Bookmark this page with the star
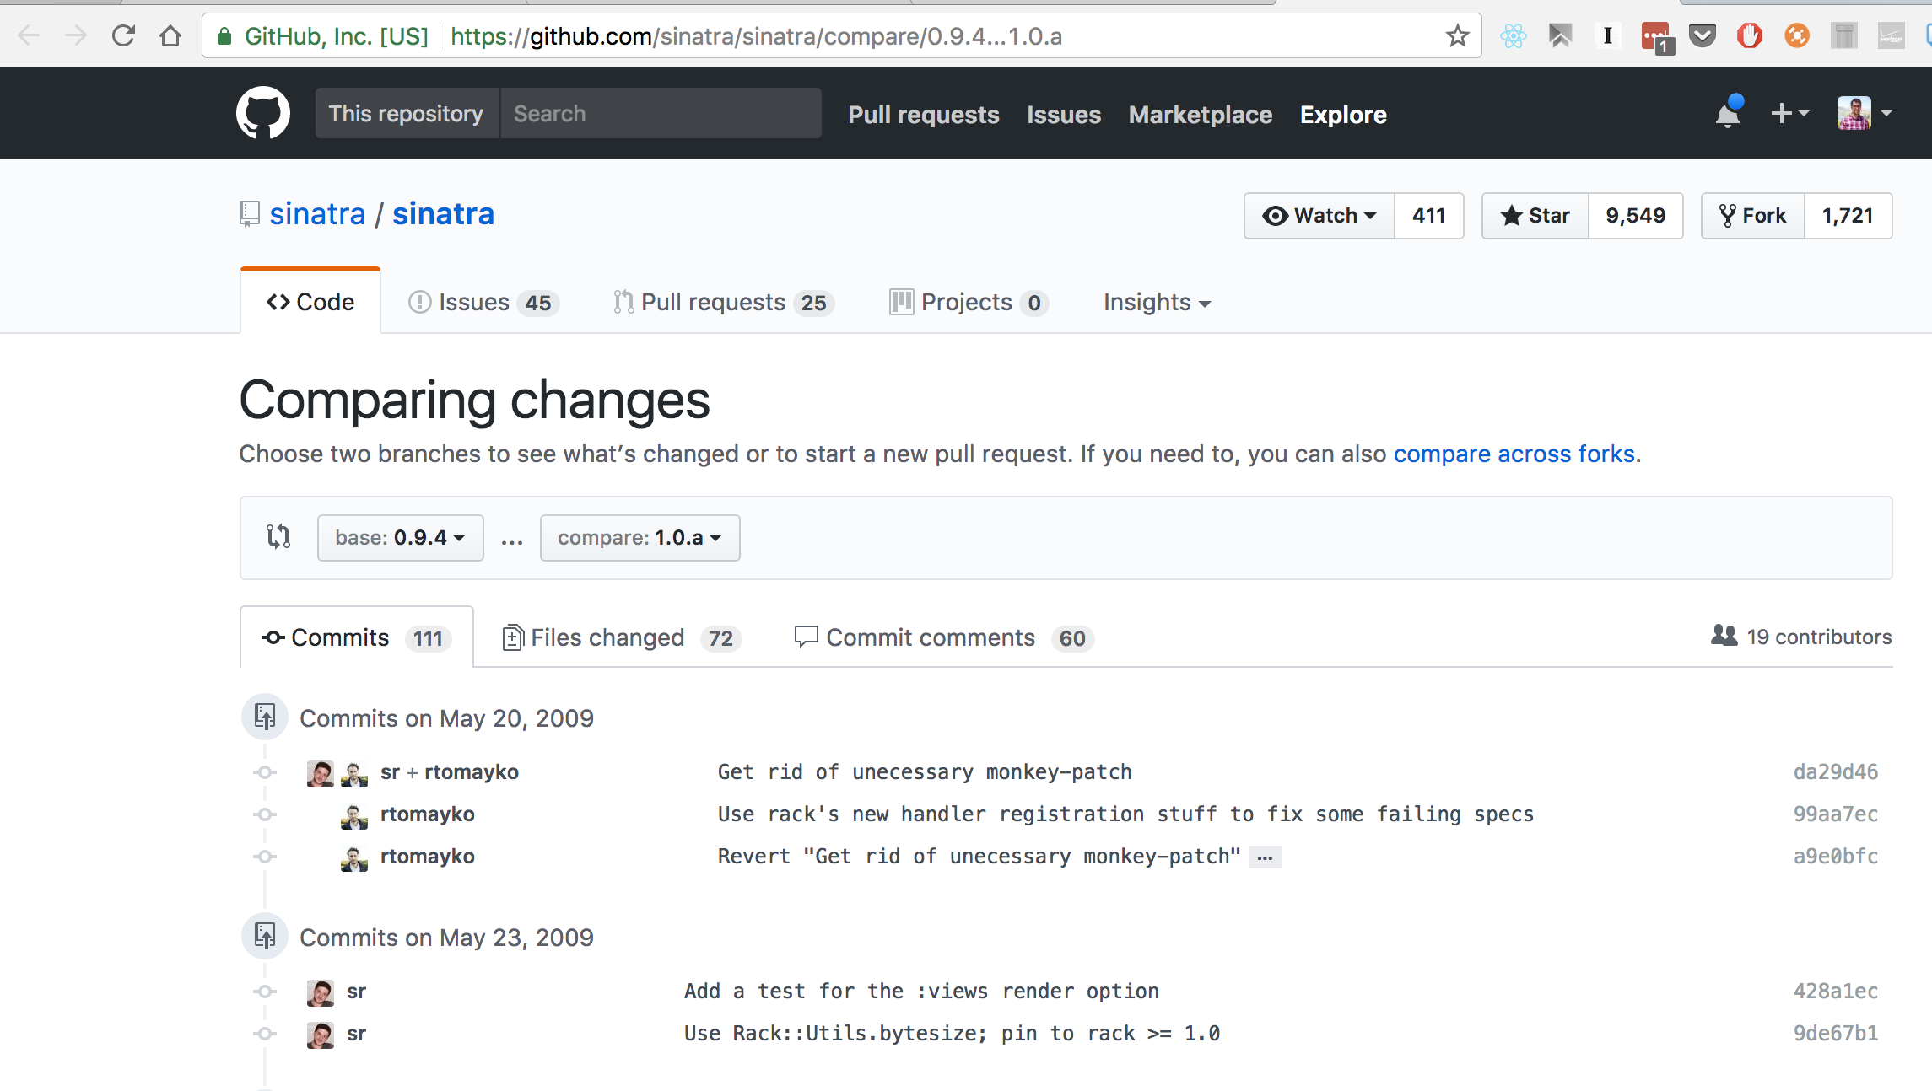Viewport: 1932px width, 1091px height. click(x=1457, y=36)
